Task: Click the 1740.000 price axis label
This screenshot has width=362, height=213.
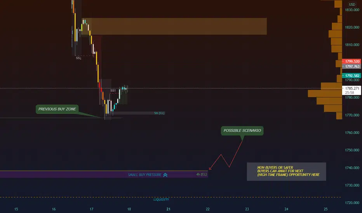Action: [x=352, y=168]
